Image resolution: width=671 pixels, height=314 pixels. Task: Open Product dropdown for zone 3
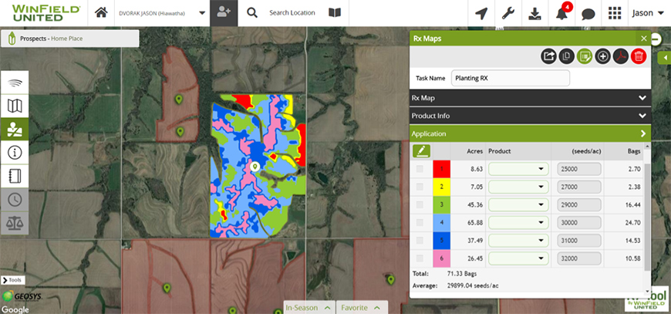(x=518, y=204)
